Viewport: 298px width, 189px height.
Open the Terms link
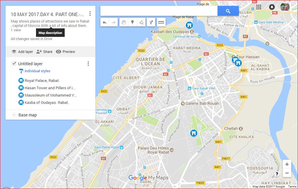[292, 187]
